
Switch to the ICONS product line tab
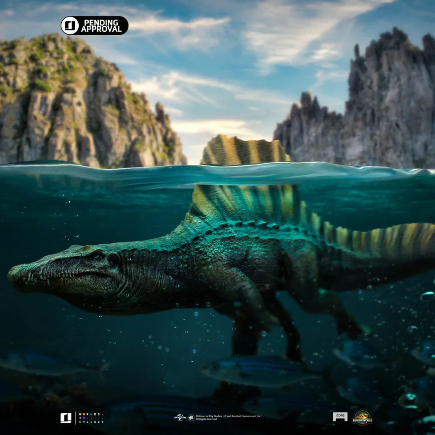pyautogui.click(x=341, y=416)
